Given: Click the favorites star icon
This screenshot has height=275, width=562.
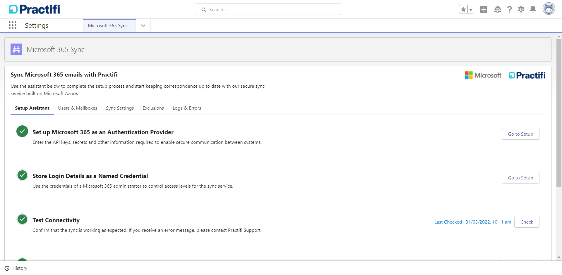Looking at the screenshot, I should pos(463,10).
